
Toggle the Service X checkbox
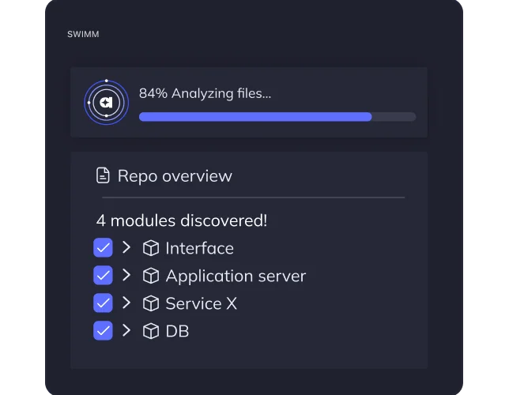click(x=103, y=303)
